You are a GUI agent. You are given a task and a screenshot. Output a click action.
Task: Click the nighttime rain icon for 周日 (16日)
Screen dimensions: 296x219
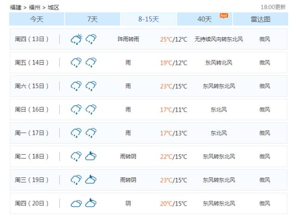click(x=91, y=109)
